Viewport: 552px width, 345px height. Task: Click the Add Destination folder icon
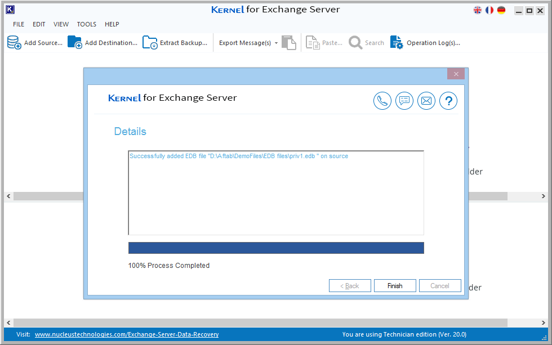click(x=74, y=43)
